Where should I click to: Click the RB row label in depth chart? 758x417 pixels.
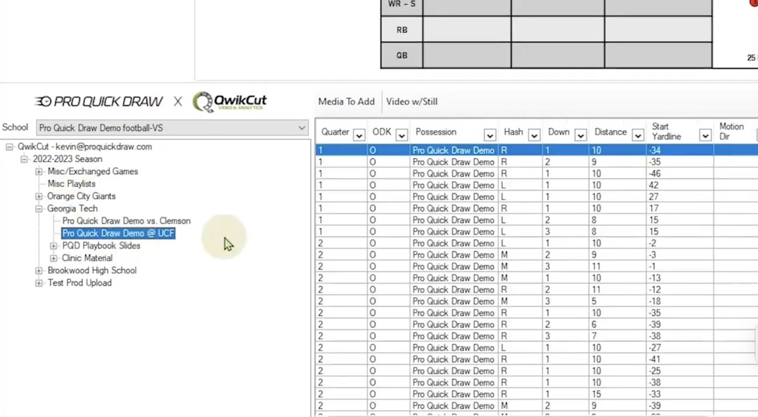click(x=402, y=30)
